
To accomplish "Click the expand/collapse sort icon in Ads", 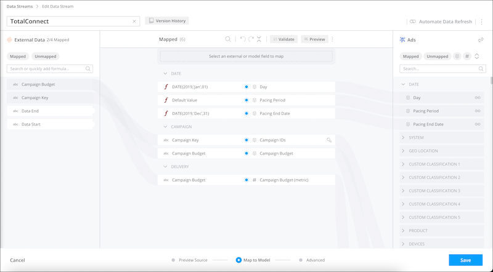I will pos(477,56).
